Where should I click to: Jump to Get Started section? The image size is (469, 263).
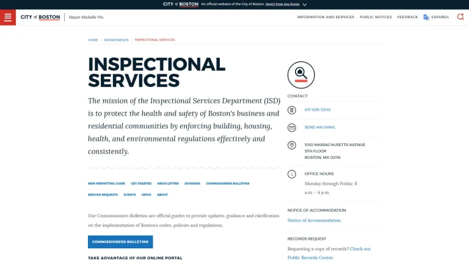click(141, 183)
